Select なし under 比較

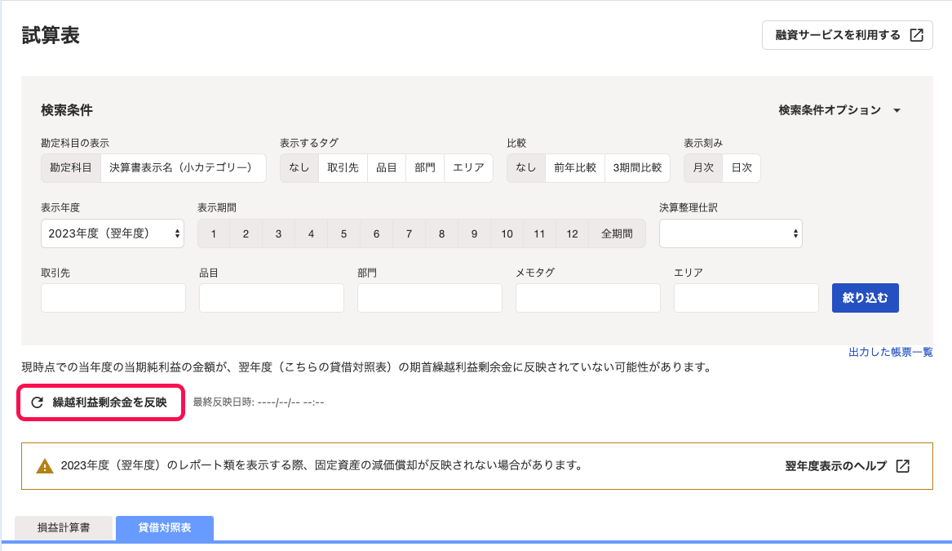pyautogui.click(x=526, y=167)
